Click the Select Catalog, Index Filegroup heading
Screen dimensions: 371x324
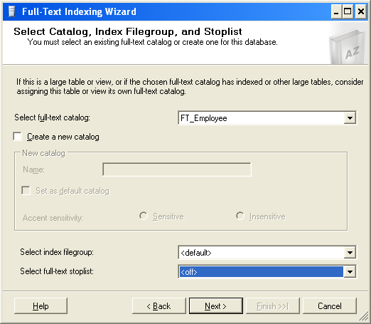[128, 31]
